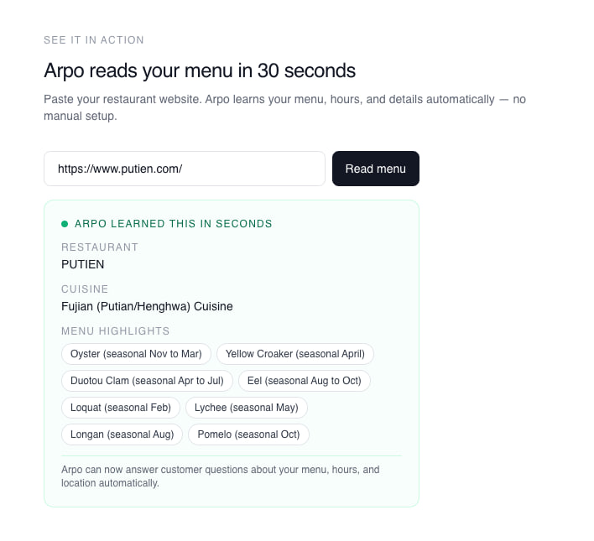Select the Yellow Croaker seasonal April chip
This screenshot has width=594, height=541.
pos(295,354)
